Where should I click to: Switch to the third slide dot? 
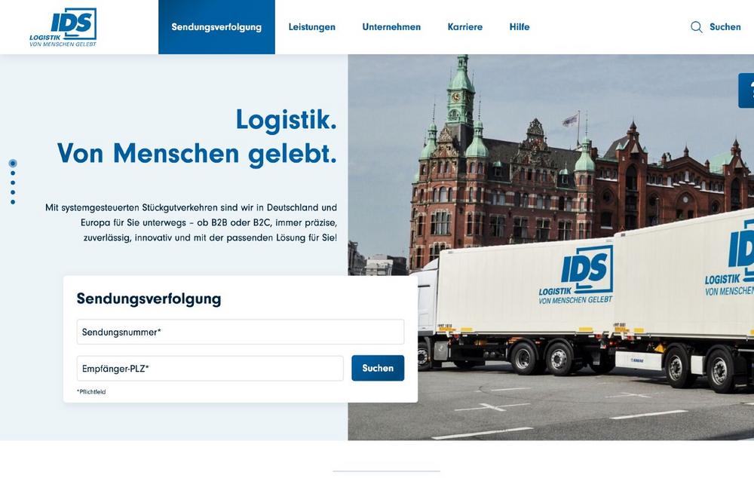13,182
